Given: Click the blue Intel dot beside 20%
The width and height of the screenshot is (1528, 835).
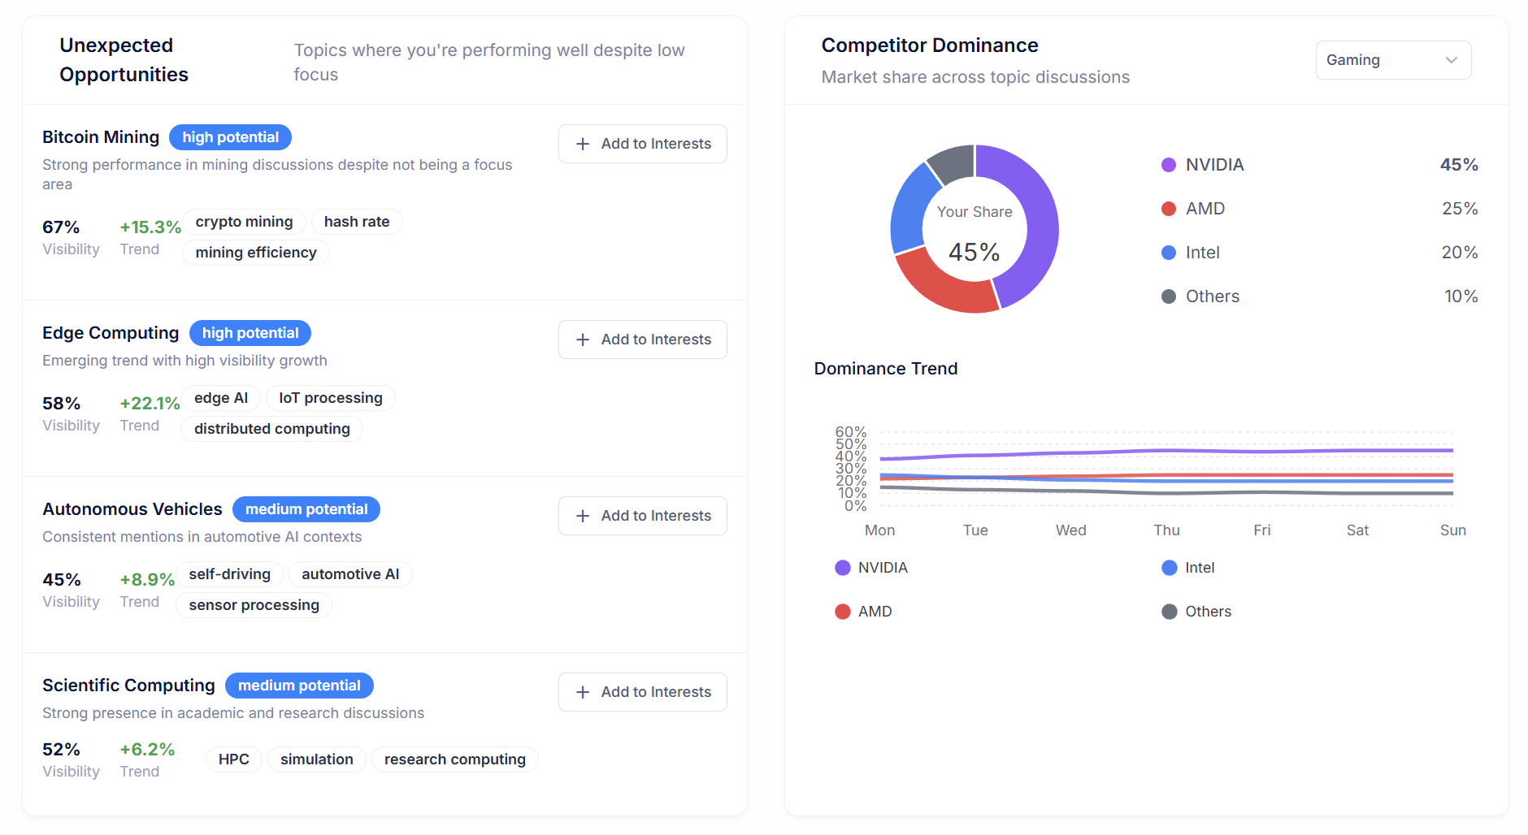Looking at the screenshot, I should coord(1169,253).
